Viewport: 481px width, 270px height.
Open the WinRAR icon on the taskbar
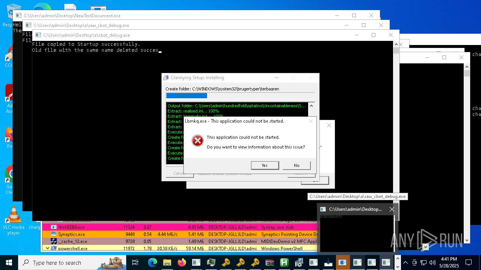(x=269, y=262)
